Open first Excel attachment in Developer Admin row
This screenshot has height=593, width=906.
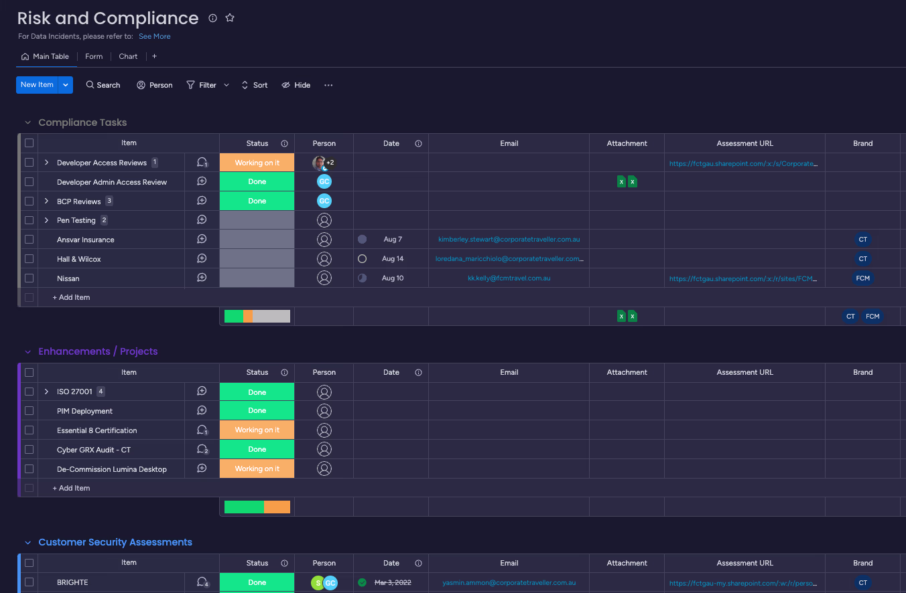coord(621,181)
